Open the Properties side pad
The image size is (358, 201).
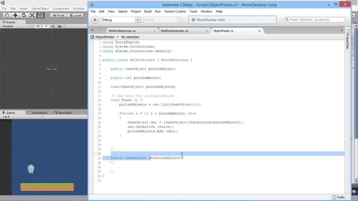point(347,39)
